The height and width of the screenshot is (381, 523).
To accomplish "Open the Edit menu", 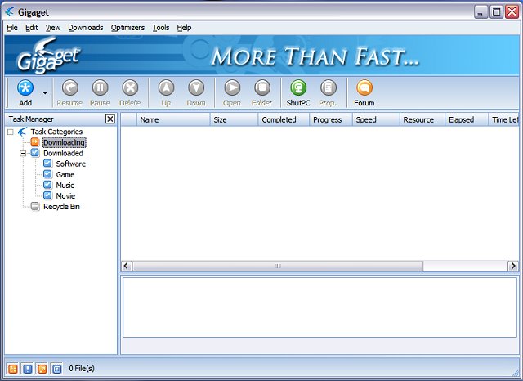I will 32,28.
